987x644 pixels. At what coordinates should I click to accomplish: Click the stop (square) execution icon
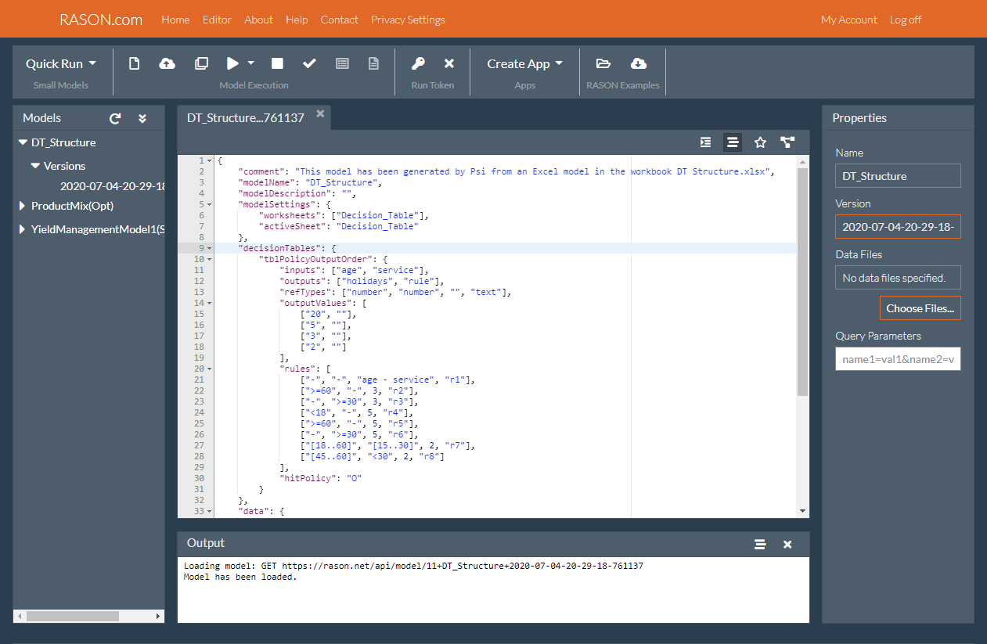(277, 63)
